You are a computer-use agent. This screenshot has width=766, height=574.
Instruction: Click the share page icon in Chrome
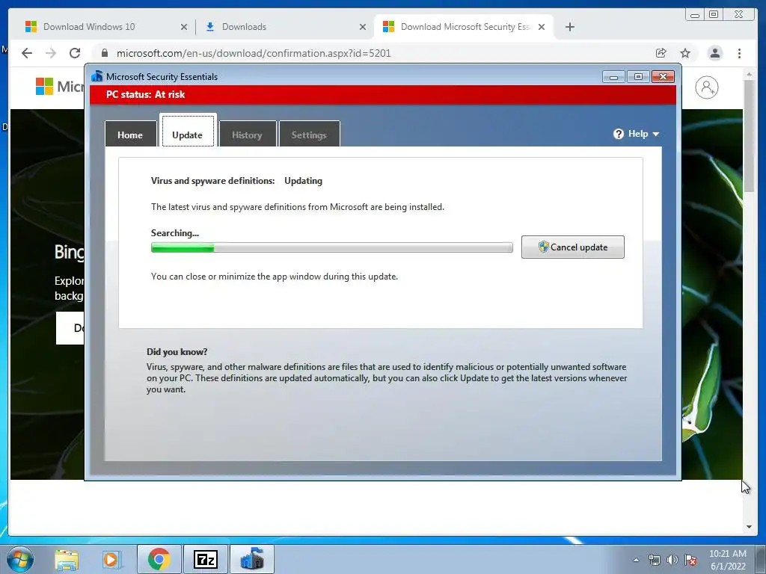tap(661, 53)
